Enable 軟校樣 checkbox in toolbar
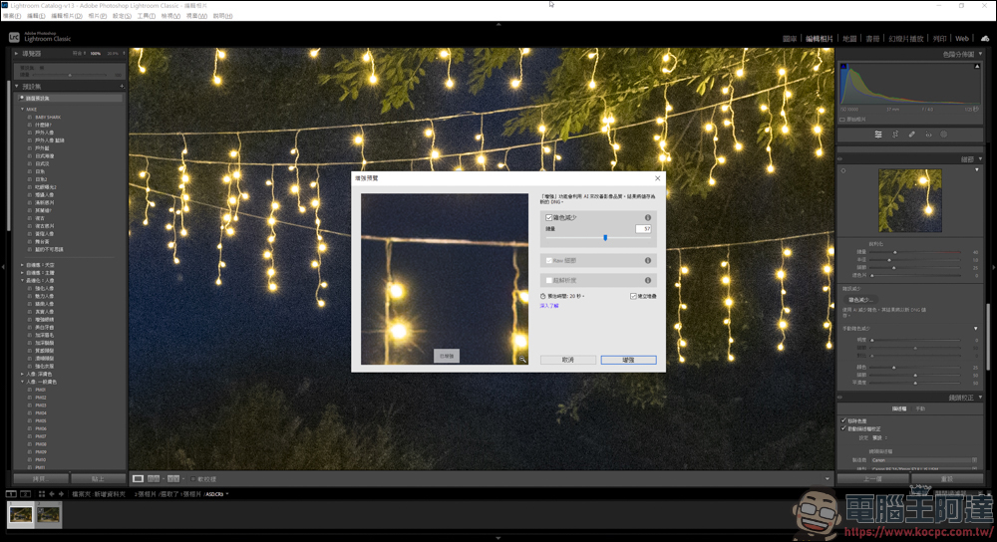Image resolution: width=997 pixels, height=542 pixels. pyautogui.click(x=193, y=479)
